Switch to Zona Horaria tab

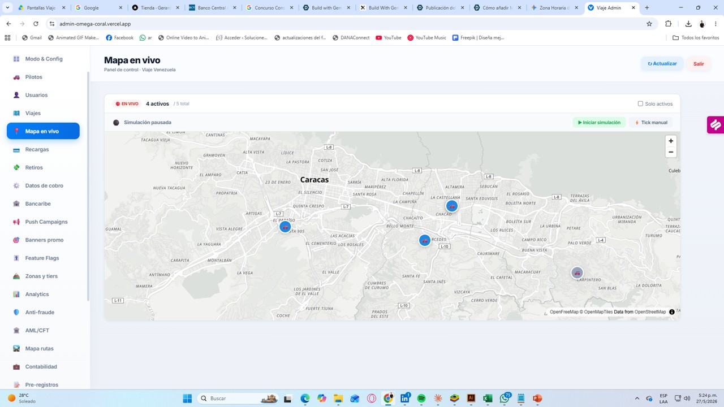554,8
